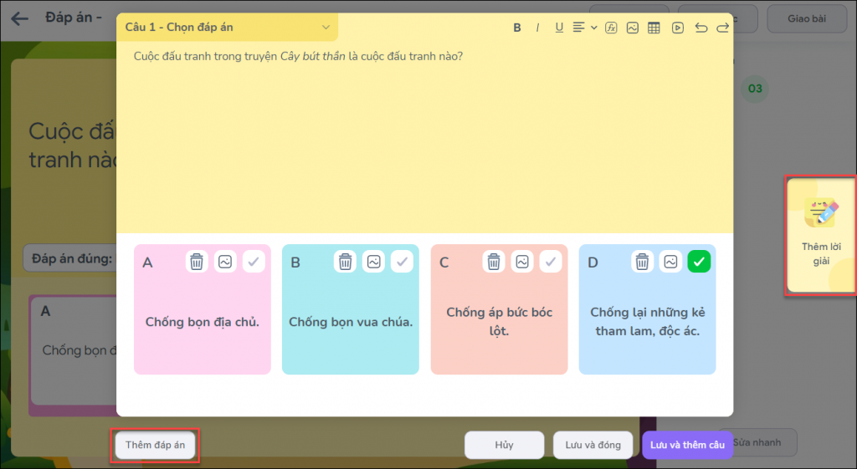The width and height of the screenshot is (857, 469).
Task: Select question number 03 circle
Action: pos(755,89)
